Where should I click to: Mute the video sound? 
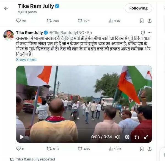[x=118, y=137]
